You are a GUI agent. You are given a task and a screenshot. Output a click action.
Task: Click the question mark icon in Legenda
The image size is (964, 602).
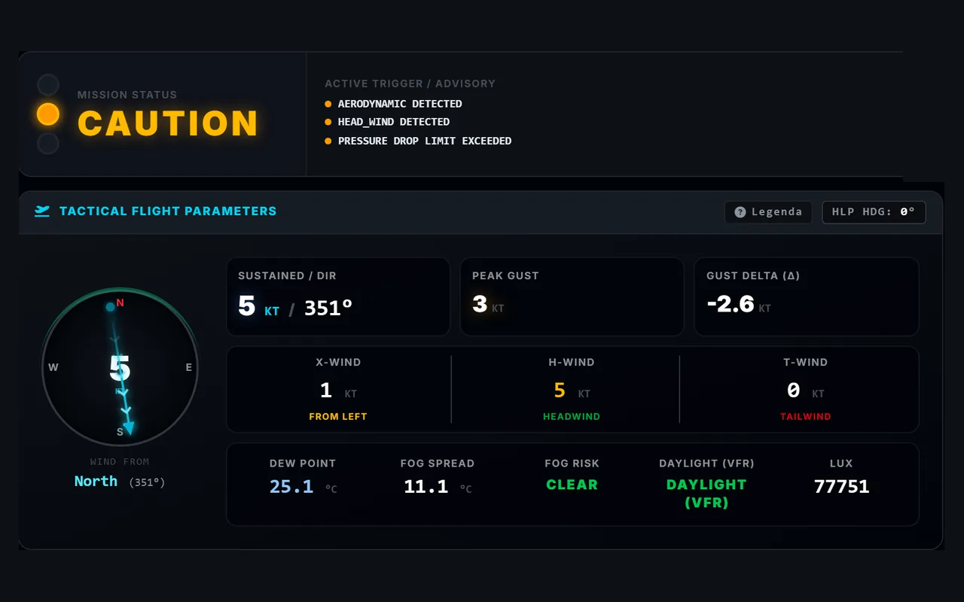click(x=740, y=212)
